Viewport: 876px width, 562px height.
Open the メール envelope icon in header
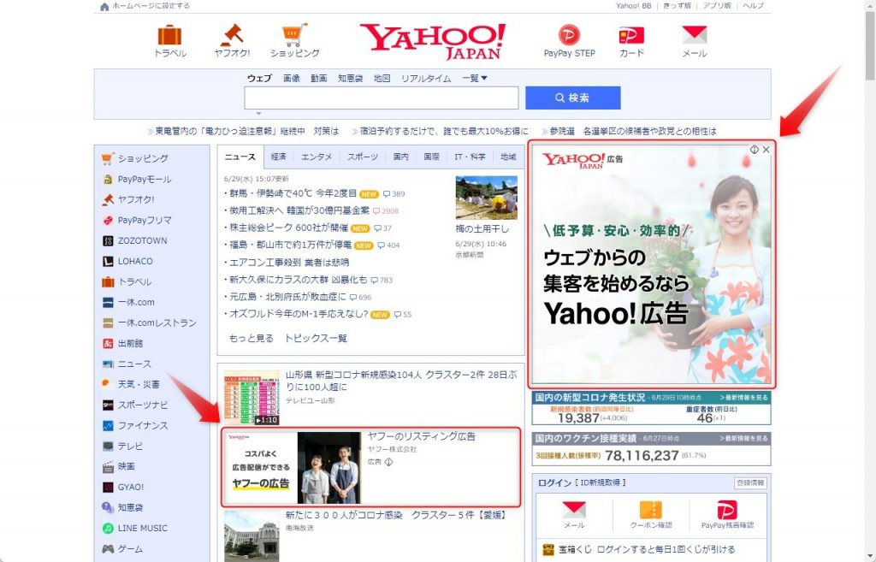tap(695, 34)
